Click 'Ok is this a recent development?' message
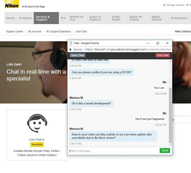This screenshot has width=191, height=173. (91, 104)
